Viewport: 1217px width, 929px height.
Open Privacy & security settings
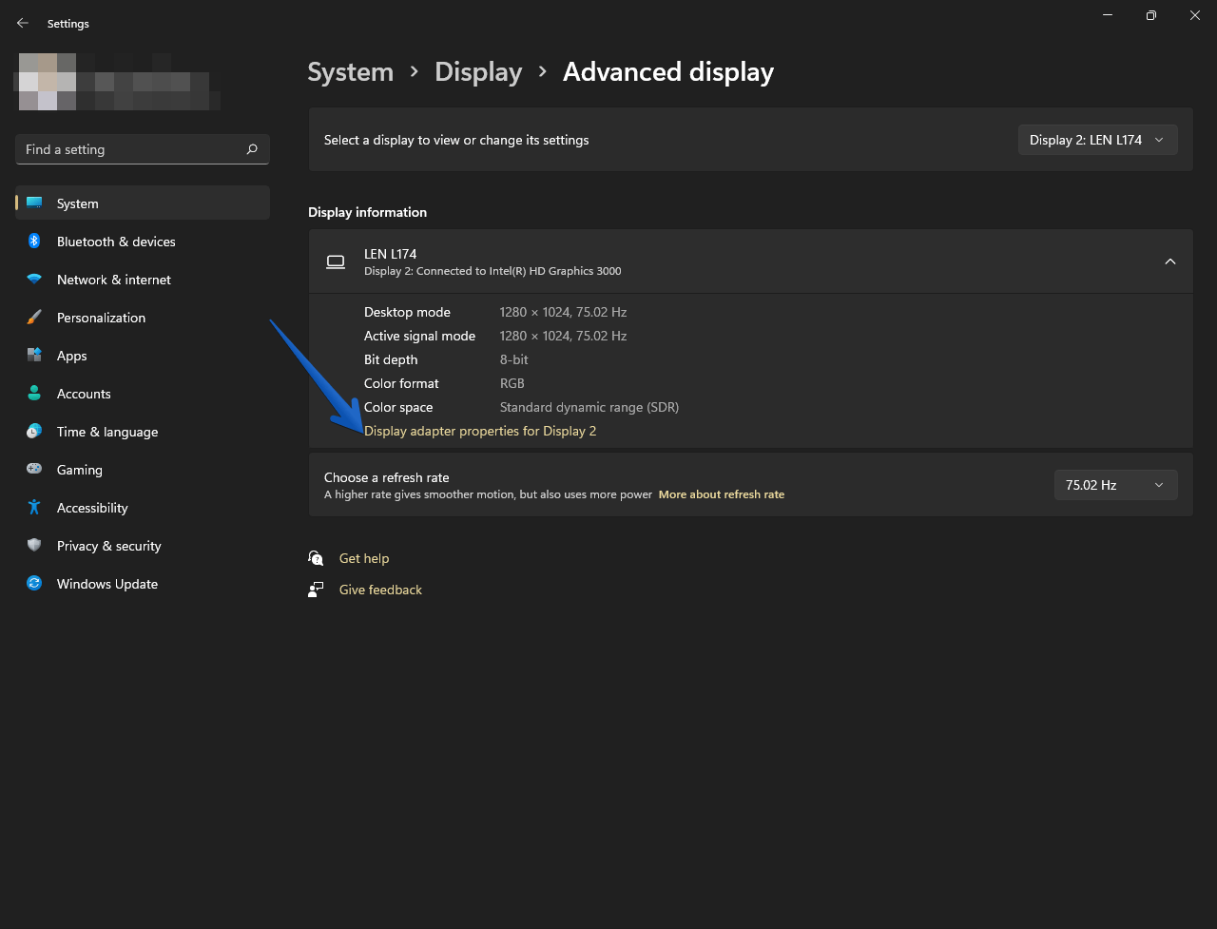(143, 546)
